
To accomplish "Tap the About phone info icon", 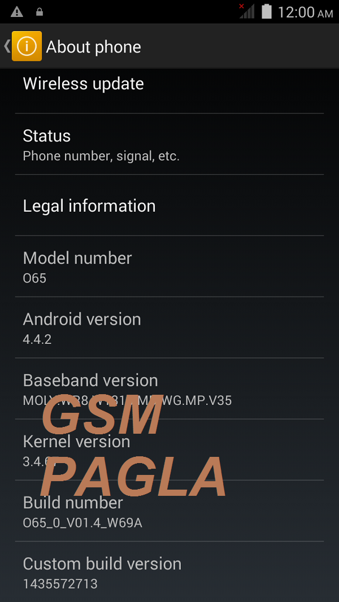I will pos(27,46).
